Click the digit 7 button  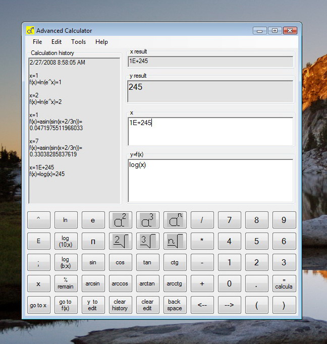(229, 220)
